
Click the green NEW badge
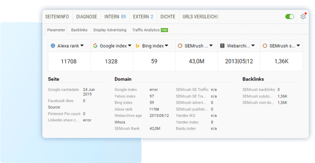point(164,30)
